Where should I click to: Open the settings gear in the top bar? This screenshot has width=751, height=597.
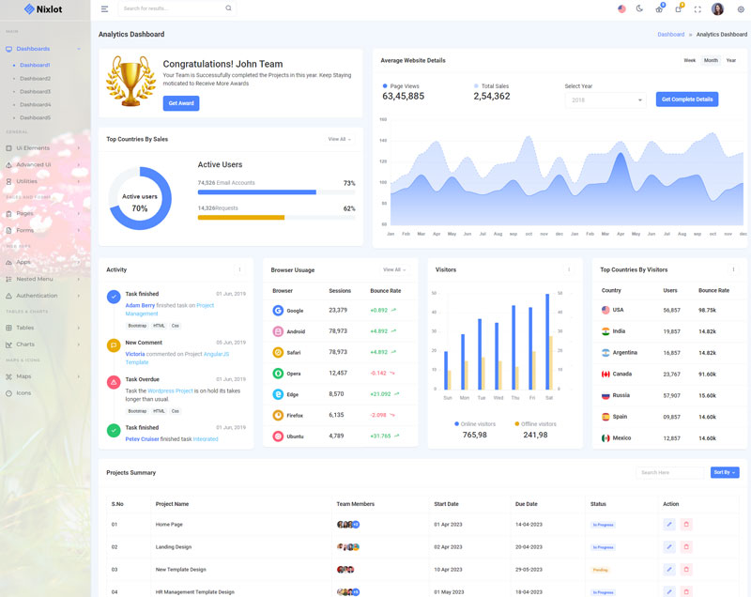tap(740, 9)
